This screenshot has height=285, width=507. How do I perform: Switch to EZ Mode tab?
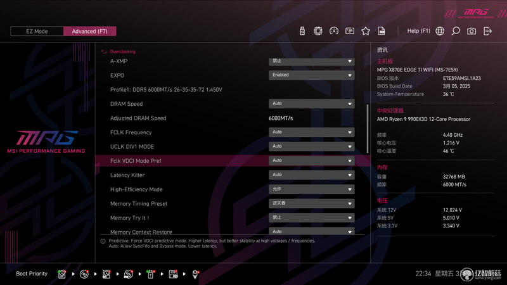click(37, 31)
